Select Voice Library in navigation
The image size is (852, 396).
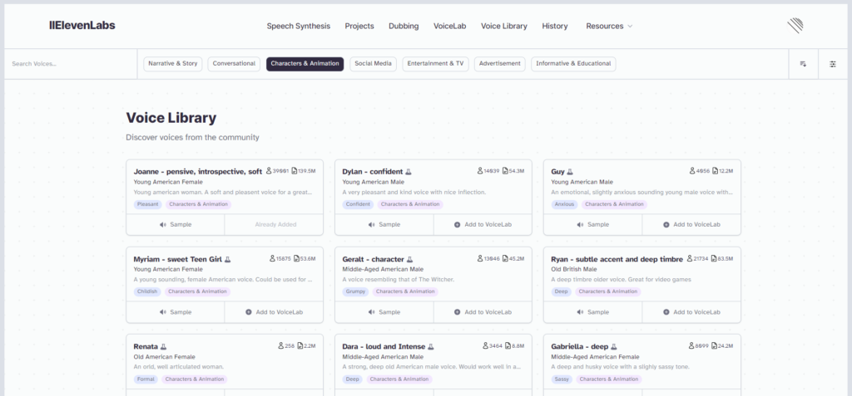tap(503, 26)
